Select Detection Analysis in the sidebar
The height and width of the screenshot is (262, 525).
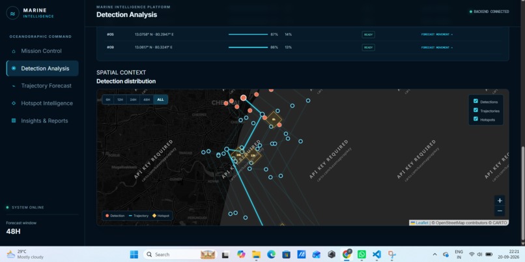click(x=42, y=68)
